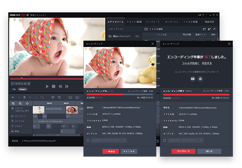
Task: Tick the checkbox in the in-progress encoding dialog
Action: [x=88, y=140]
